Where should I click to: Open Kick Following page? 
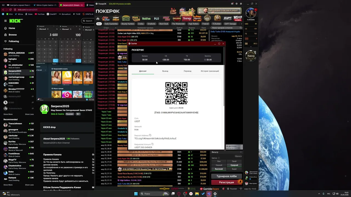(x=14, y=41)
